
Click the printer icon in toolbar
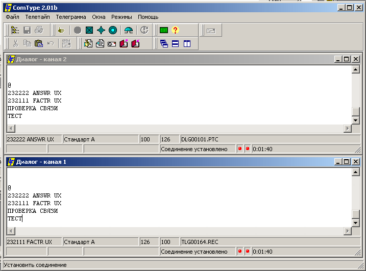[39, 30]
